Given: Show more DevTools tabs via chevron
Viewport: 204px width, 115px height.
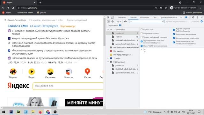Looking at the screenshot, I should point(181,17).
